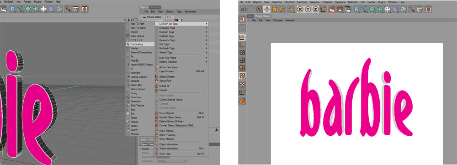The height and width of the screenshot is (165, 457).
Task: Click the magenta material tag swatch
Action: pyautogui.click(x=176, y=21)
